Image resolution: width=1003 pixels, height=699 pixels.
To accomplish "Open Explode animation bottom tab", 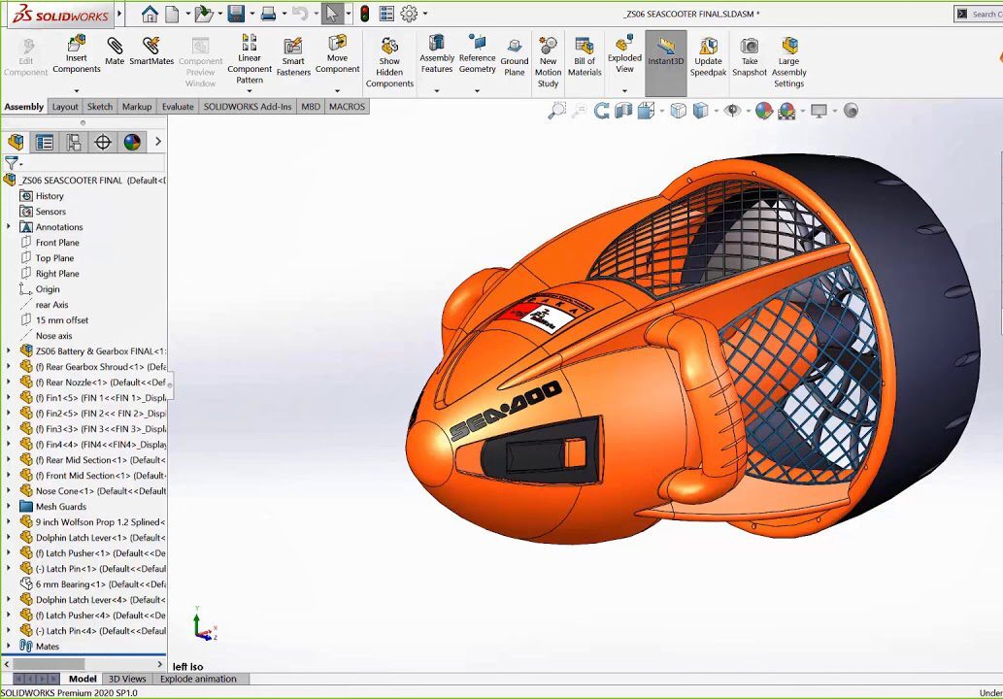I will tap(198, 680).
